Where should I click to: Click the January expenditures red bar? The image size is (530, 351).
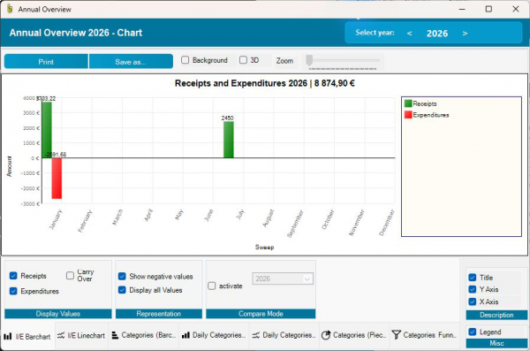(x=57, y=179)
